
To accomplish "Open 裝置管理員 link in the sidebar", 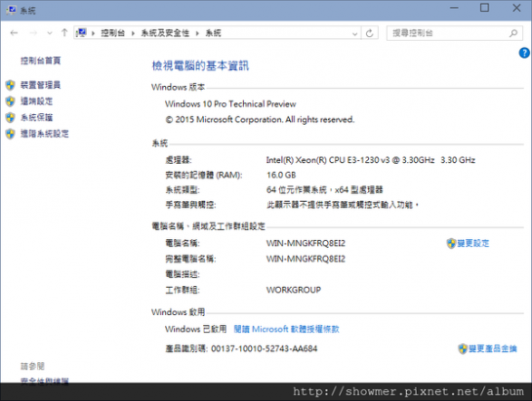I will click(x=41, y=85).
